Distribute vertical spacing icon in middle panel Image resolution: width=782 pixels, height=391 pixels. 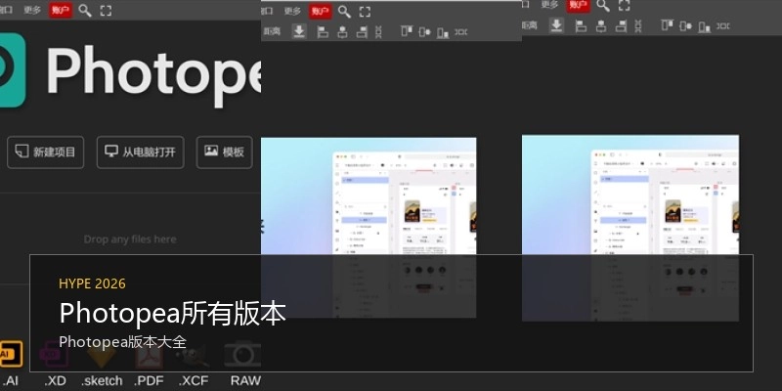[378, 32]
